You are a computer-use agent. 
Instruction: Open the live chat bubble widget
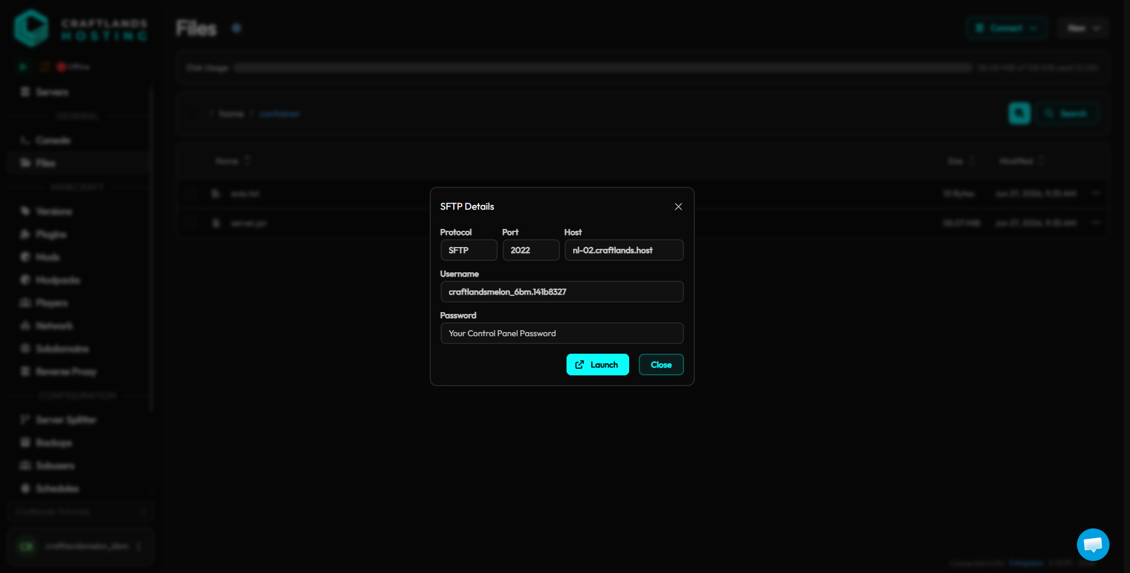click(1093, 545)
